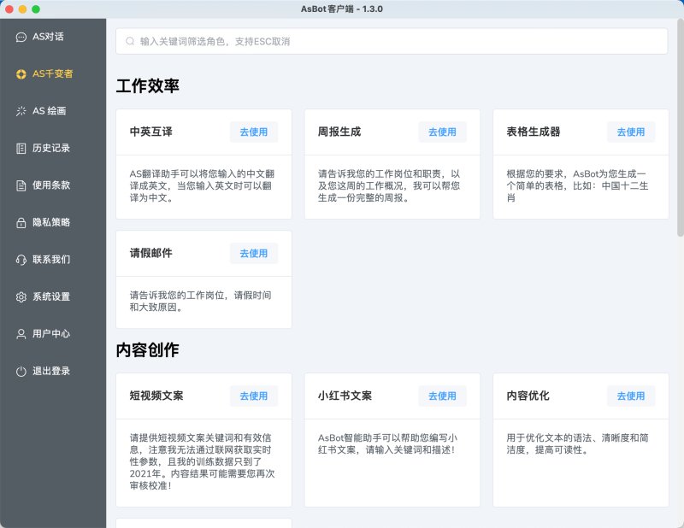Focus the keyword filter search field
Image resolution: width=684 pixels, height=528 pixels.
coord(392,41)
